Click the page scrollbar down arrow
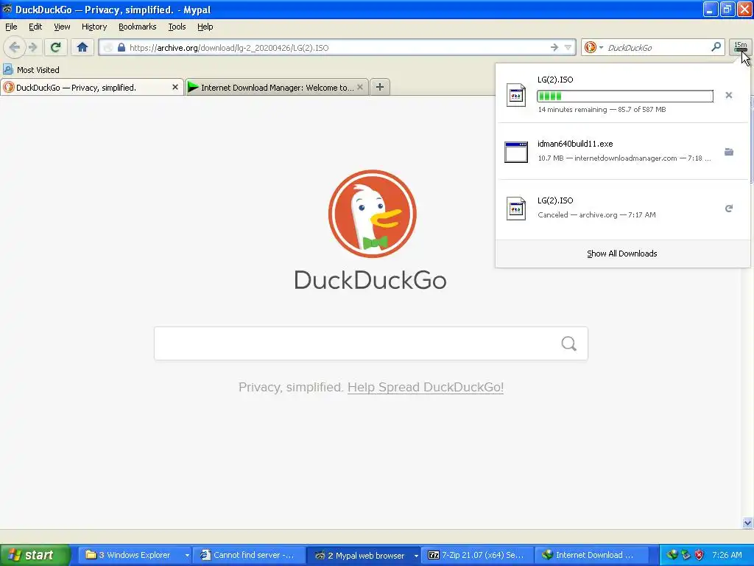The width and height of the screenshot is (754, 566). pos(747,523)
